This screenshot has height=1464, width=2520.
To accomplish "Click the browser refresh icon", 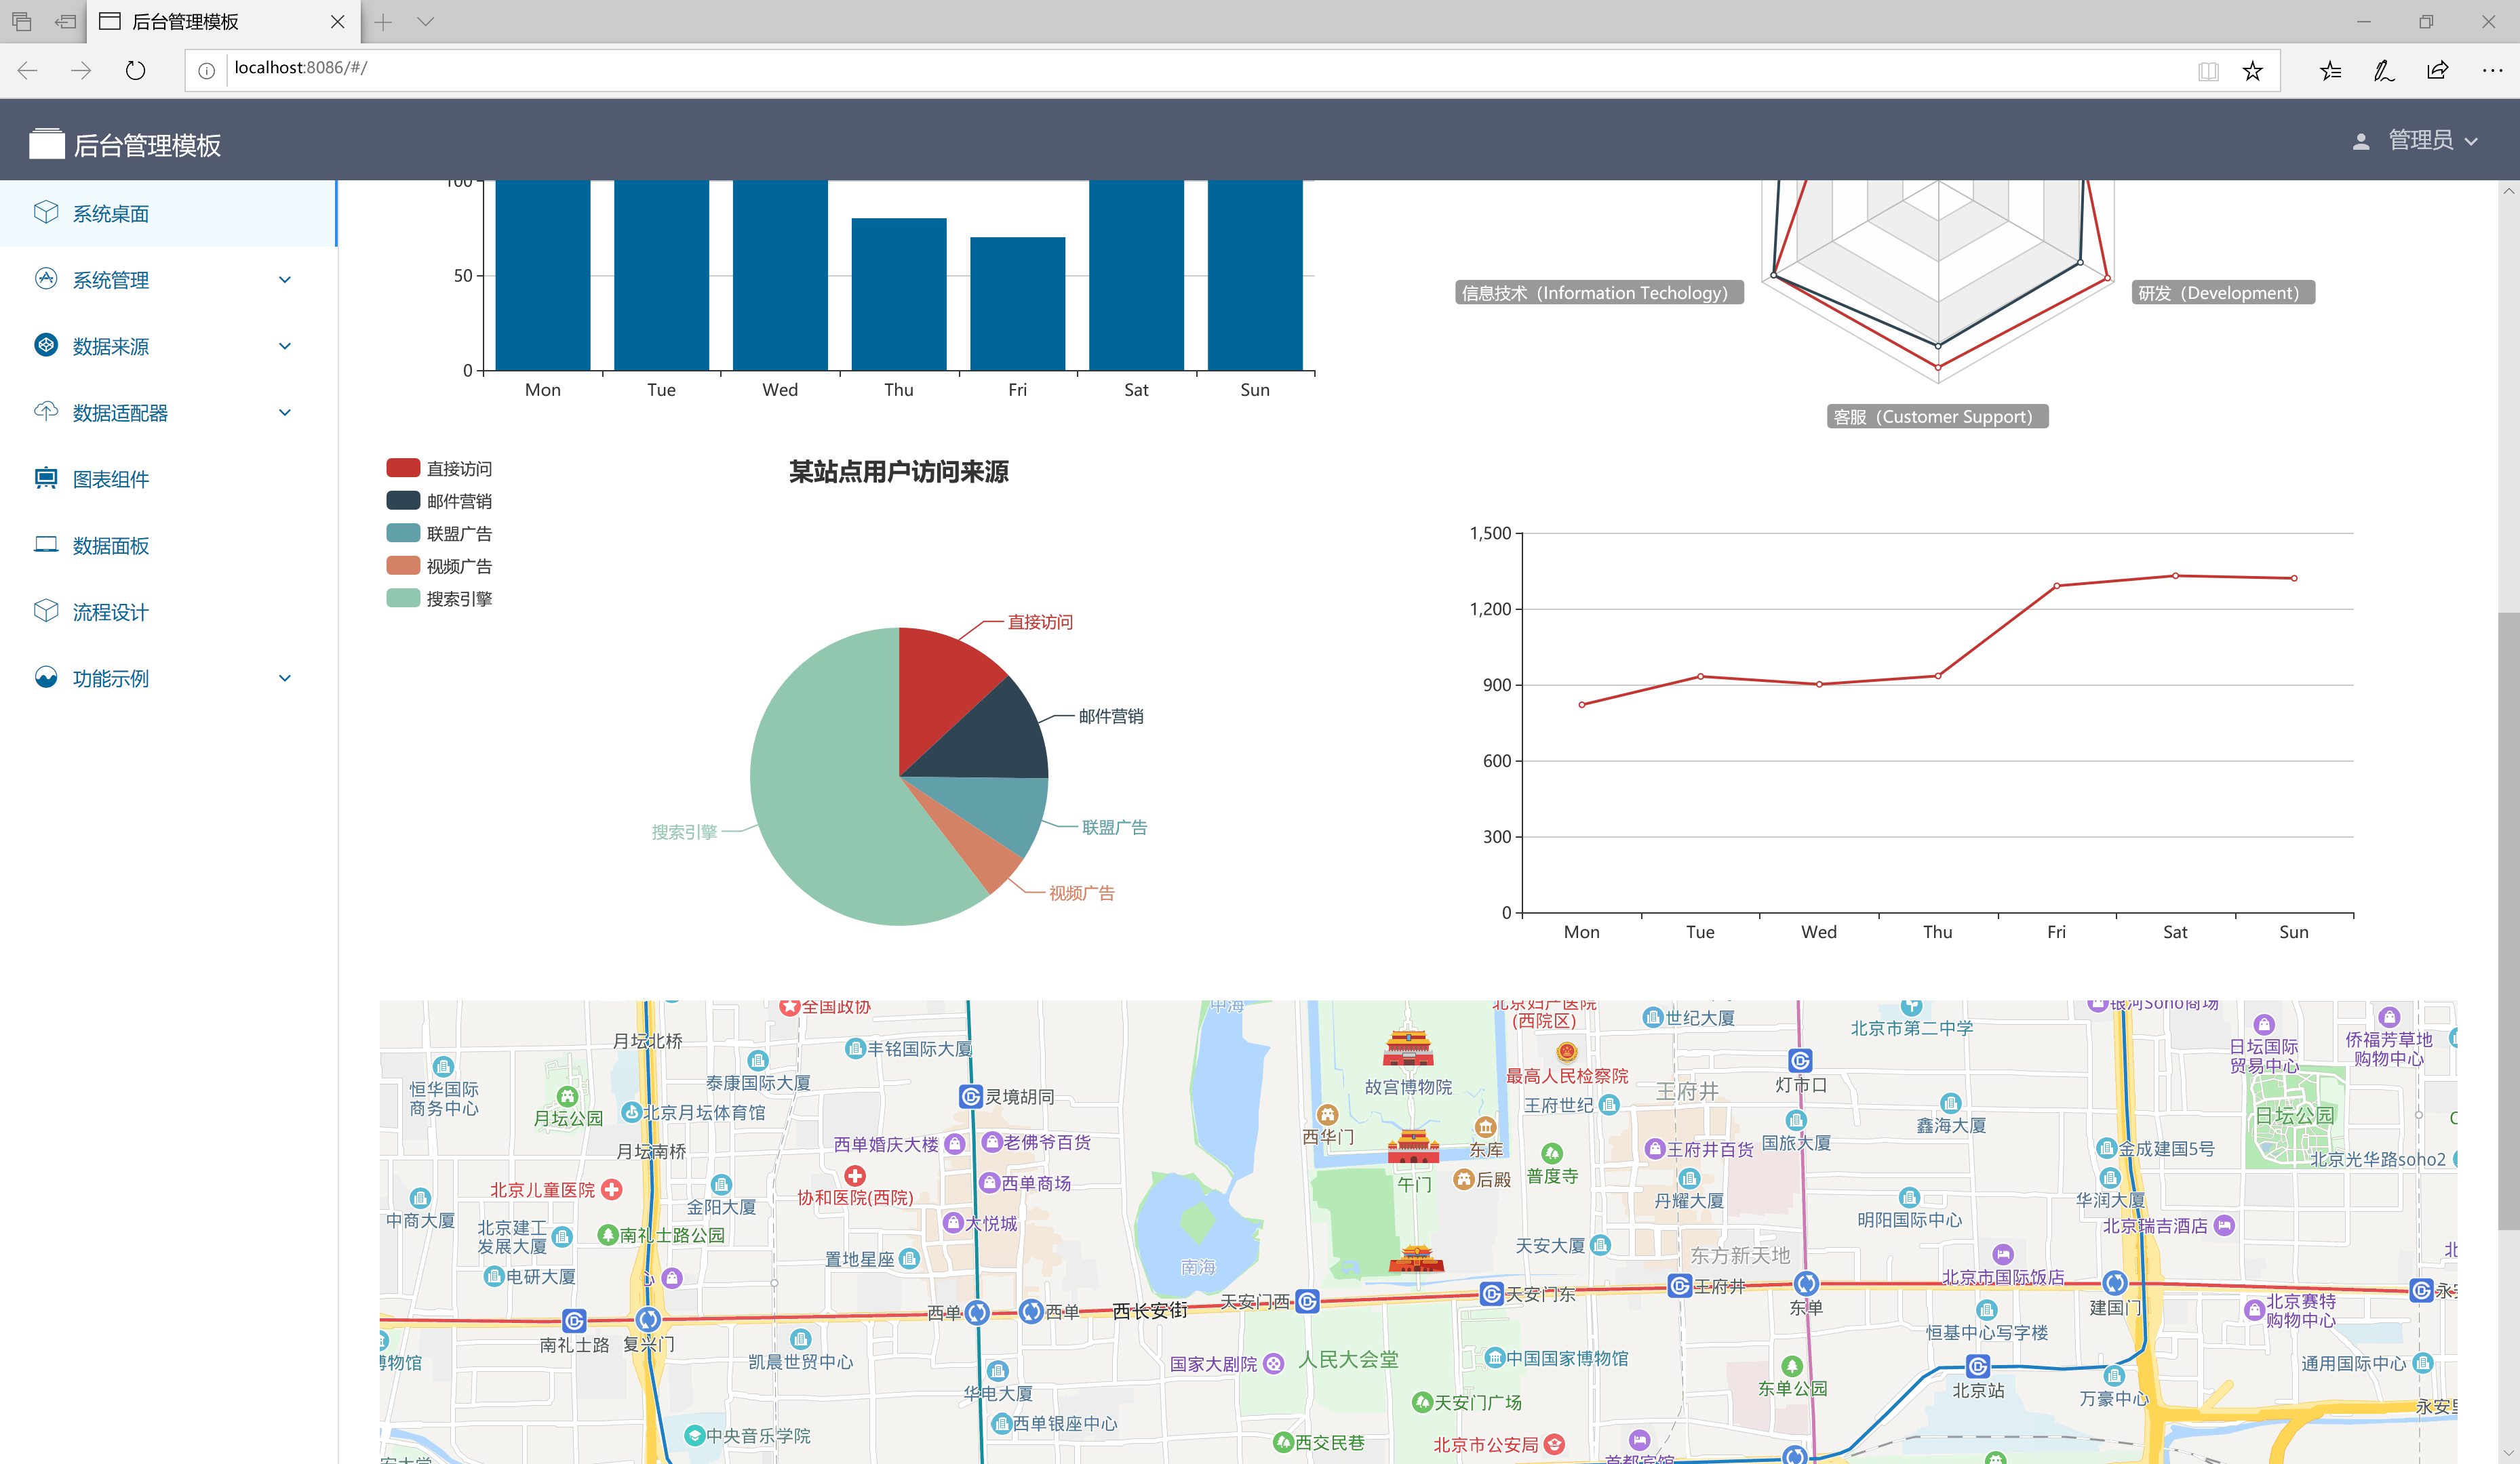I will (135, 70).
